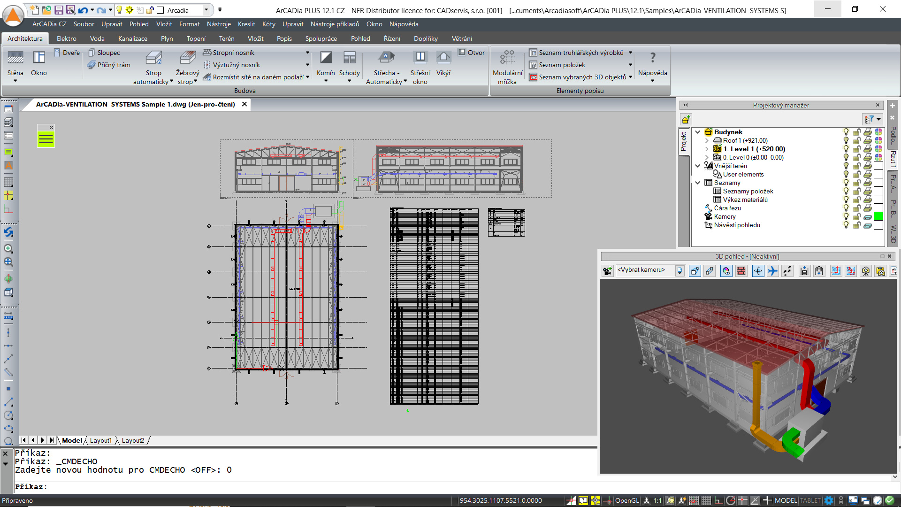
Task: Toggle lock icon for Seznamy položek
Action: [857, 191]
